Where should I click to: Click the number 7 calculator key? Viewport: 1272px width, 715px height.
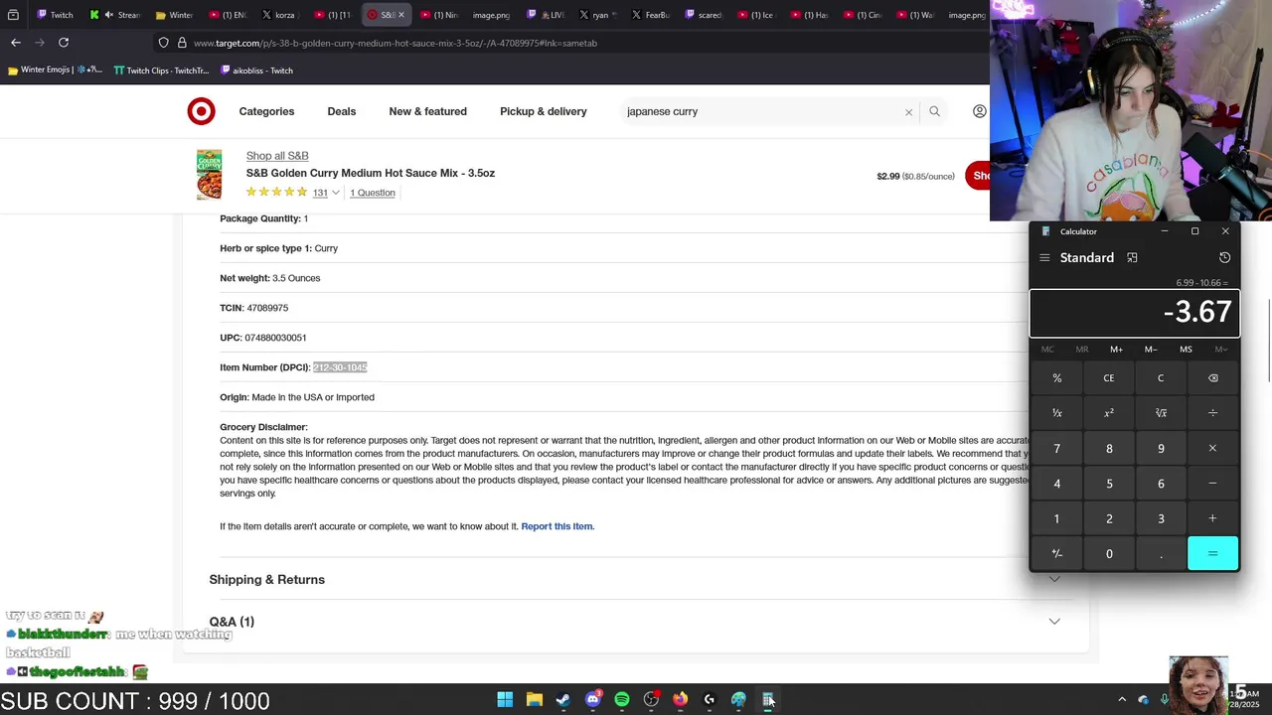click(1056, 449)
